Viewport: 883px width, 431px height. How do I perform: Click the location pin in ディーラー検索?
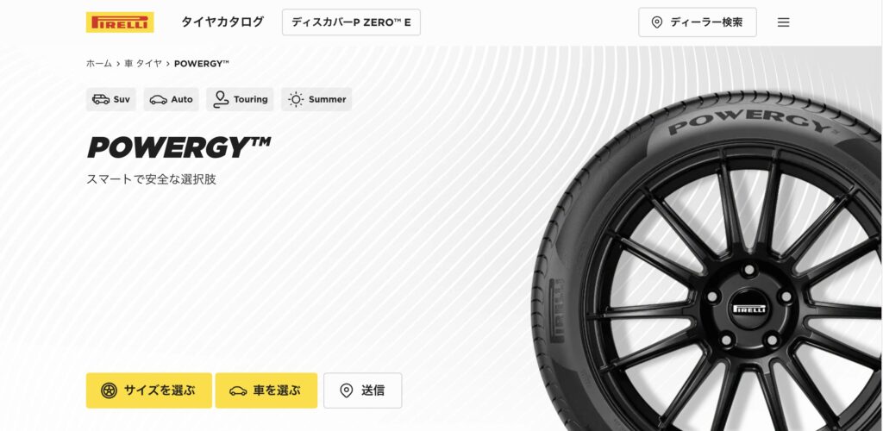pos(656,22)
